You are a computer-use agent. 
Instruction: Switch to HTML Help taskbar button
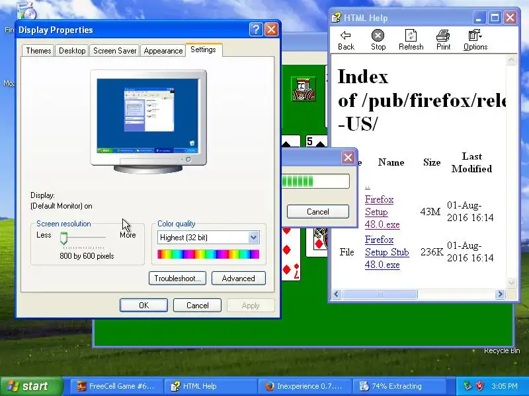coord(210,386)
